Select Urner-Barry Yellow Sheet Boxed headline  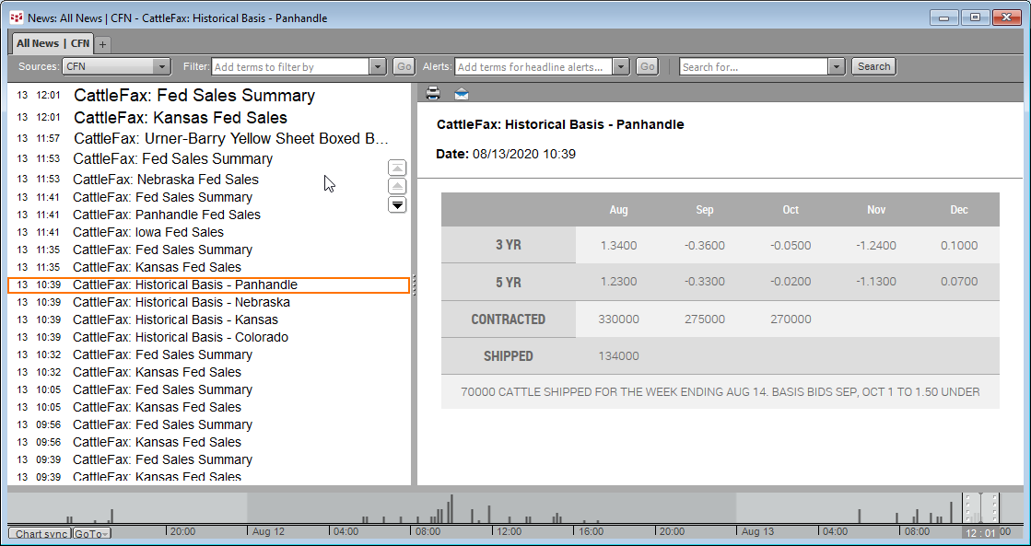[x=230, y=139]
